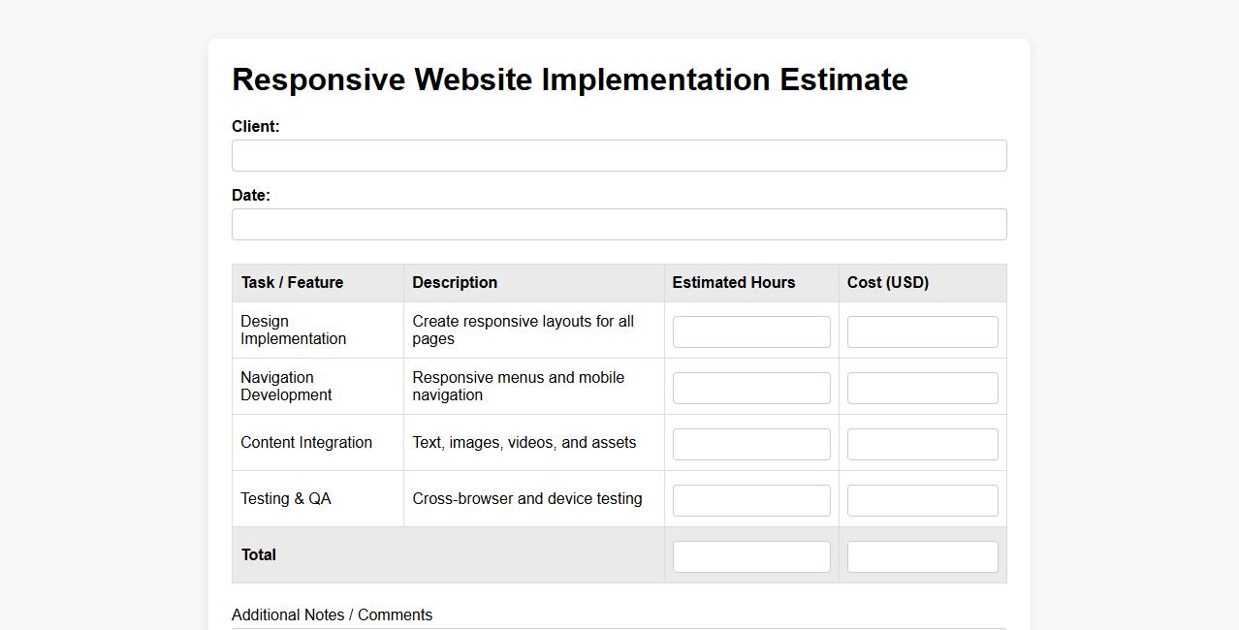Click the Client name input field
Image resolution: width=1239 pixels, height=630 pixels.
(619, 156)
